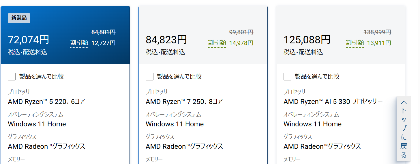
Task: Click the green 14,978円 discount amount
Action: point(241,43)
